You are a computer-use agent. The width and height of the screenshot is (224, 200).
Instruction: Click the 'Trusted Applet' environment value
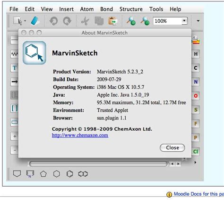pyautogui.click(x=112, y=110)
